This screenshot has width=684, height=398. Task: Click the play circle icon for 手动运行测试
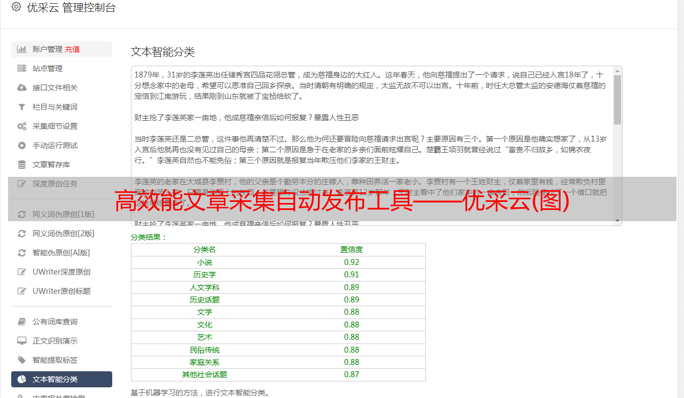click(22, 145)
